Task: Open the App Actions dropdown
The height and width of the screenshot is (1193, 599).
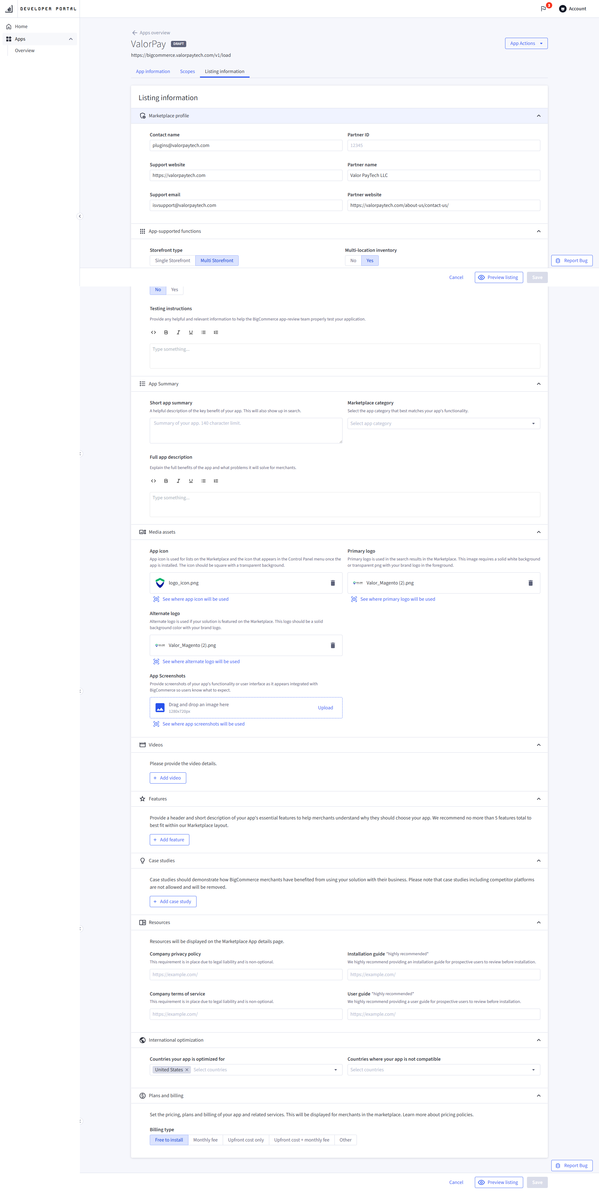Action: [526, 44]
